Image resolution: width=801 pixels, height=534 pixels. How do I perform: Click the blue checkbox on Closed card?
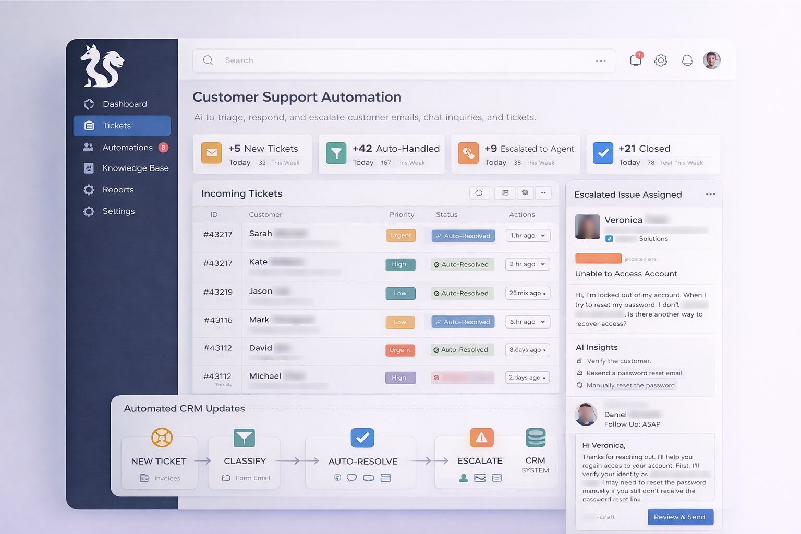point(603,153)
